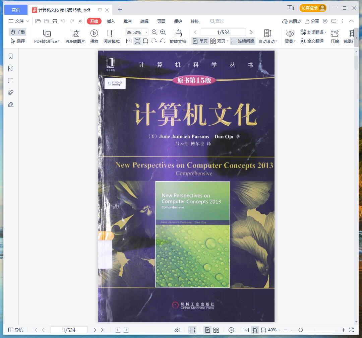Rotate page counterclockwise icon
Viewport: 362px width, 338px height.
[163, 41]
